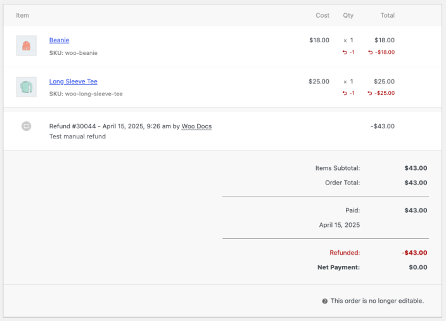Click the Long Sleeve Tee thumbnail
The height and width of the screenshot is (321, 446).
(26, 87)
